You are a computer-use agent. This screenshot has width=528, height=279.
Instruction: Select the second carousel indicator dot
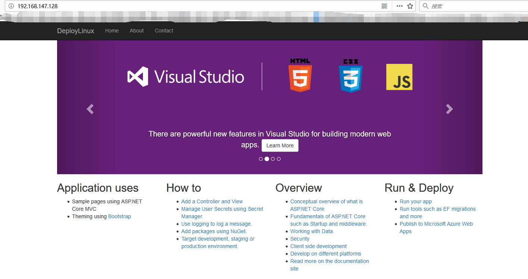click(x=267, y=159)
